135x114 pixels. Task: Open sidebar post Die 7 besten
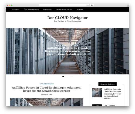point(109,105)
